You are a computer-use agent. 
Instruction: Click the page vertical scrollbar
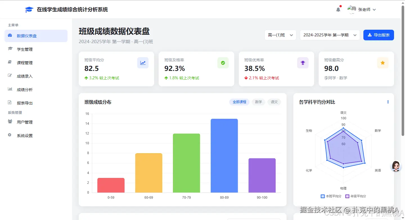403,70
